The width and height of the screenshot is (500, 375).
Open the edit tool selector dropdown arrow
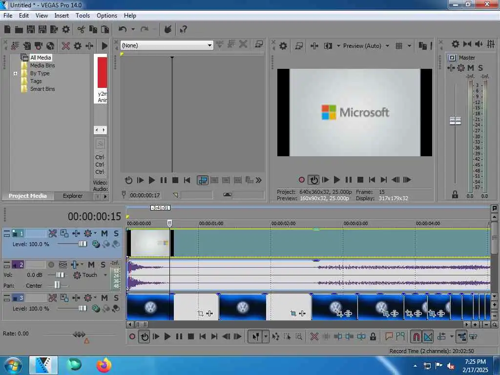coord(266,336)
